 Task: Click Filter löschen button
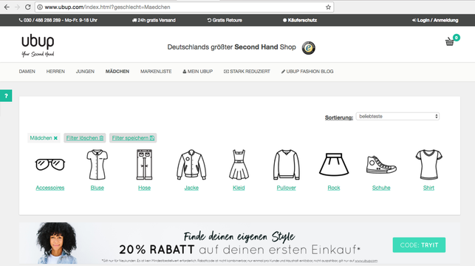pyautogui.click(x=84, y=138)
